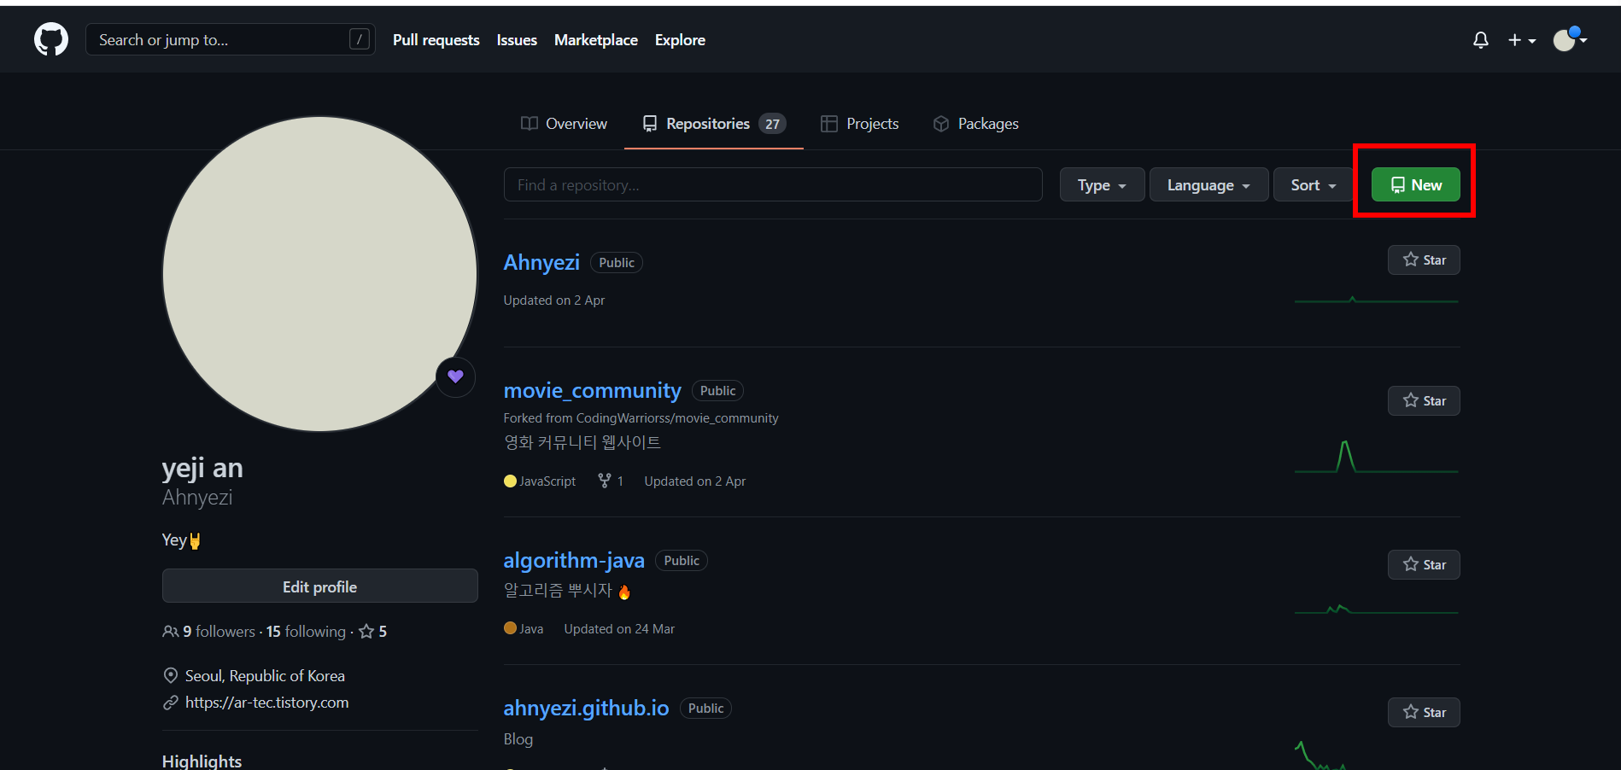Screen dimensions: 1621x770
Task: Click the purple heart status badge
Action: pyautogui.click(x=455, y=376)
